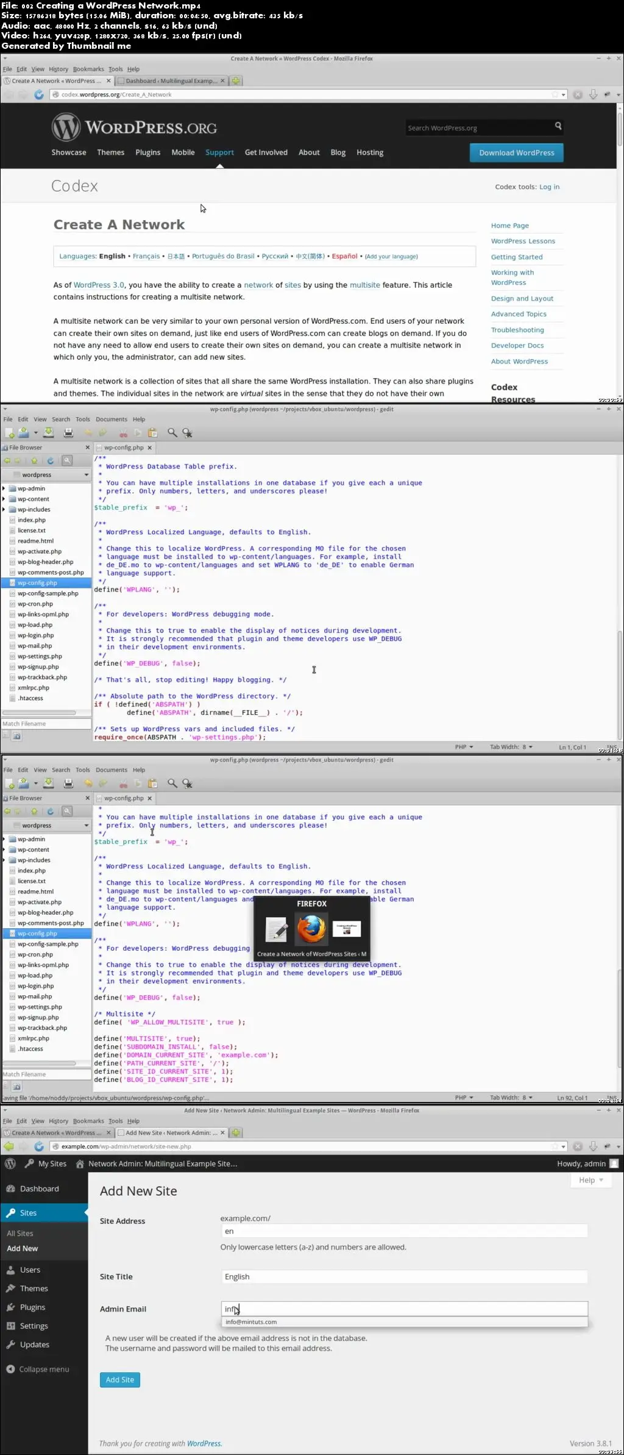This screenshot has width=624, height=1455.
Task: Open Tab Width dropdown in gedit at Ln 92, Col 1
Action: point(511,1098)
